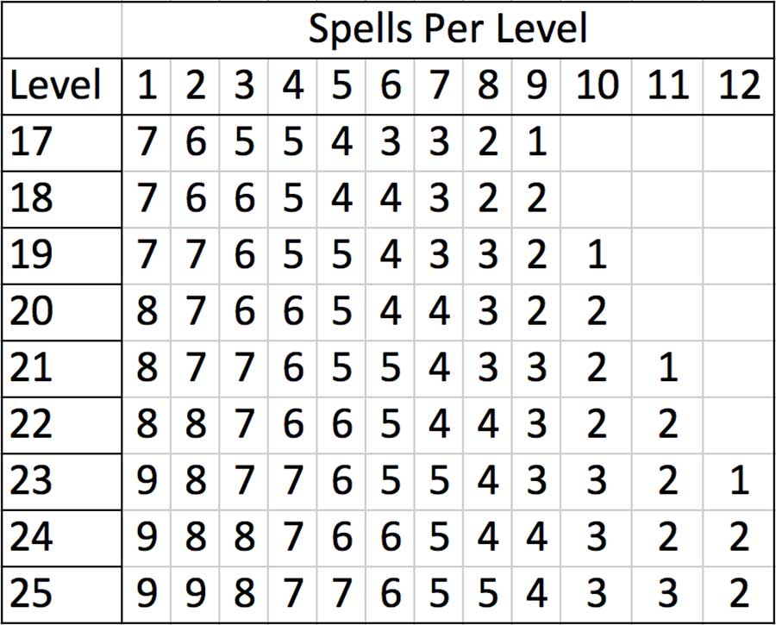
Task: Click level 19's value under spell level 10
Action: 597,255
